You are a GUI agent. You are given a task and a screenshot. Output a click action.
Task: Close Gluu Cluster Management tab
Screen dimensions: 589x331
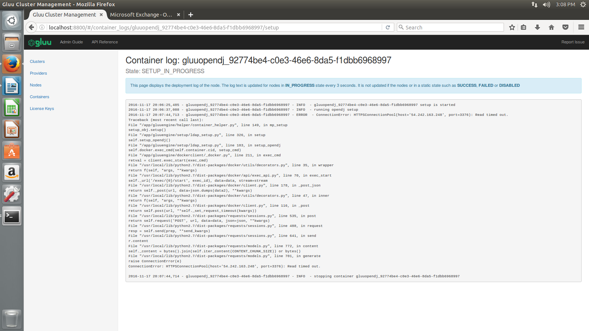(x=101, y=15)
